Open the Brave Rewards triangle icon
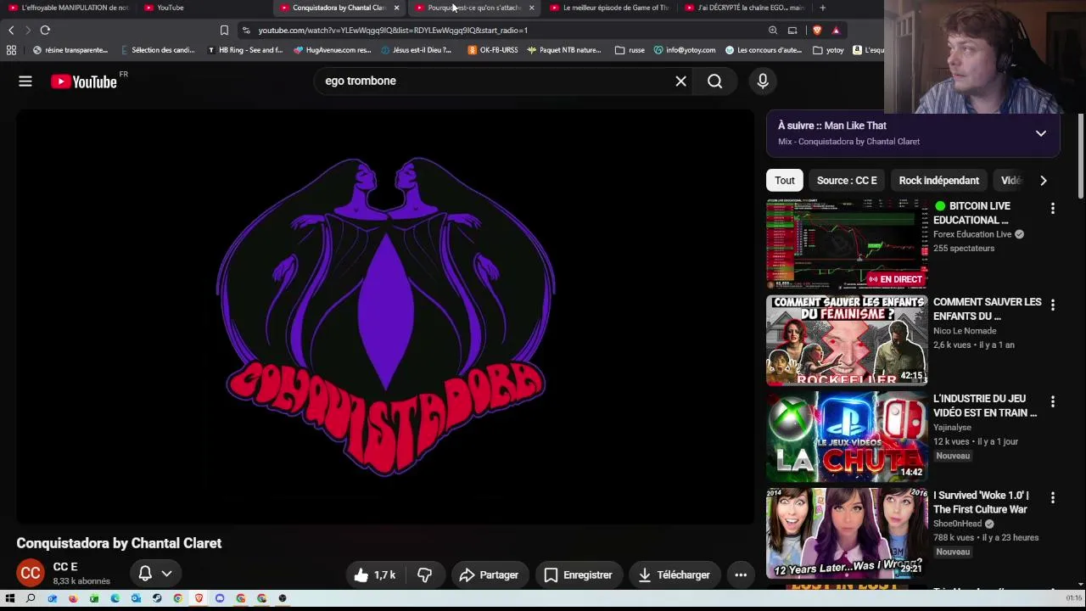 click(x=836, y=31)
